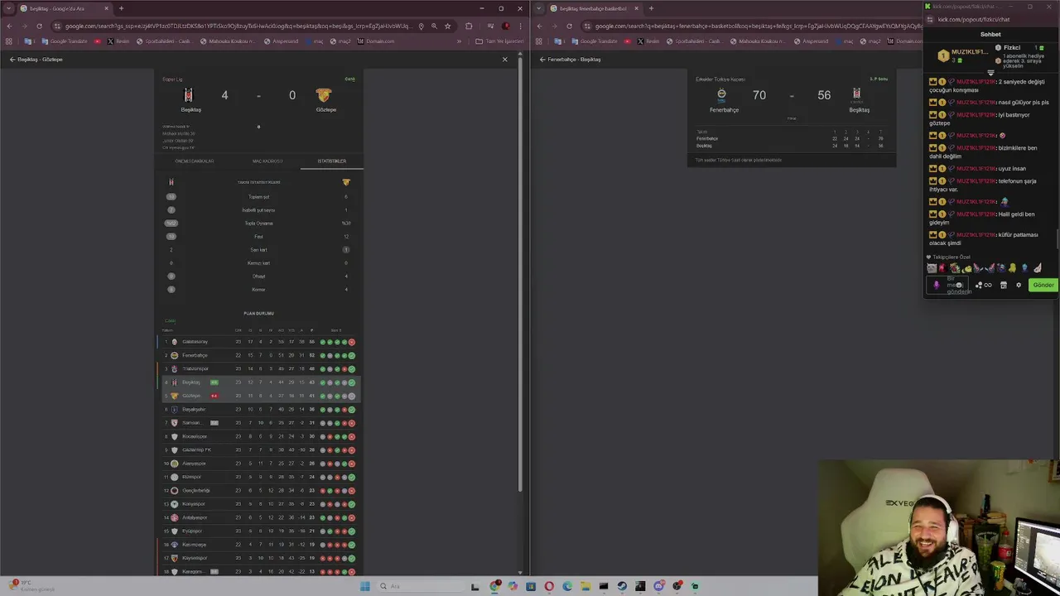Open Opera icon on Windows taskbar
The width and height of the screenshot is (1060, 596).
tap(549, 586)
